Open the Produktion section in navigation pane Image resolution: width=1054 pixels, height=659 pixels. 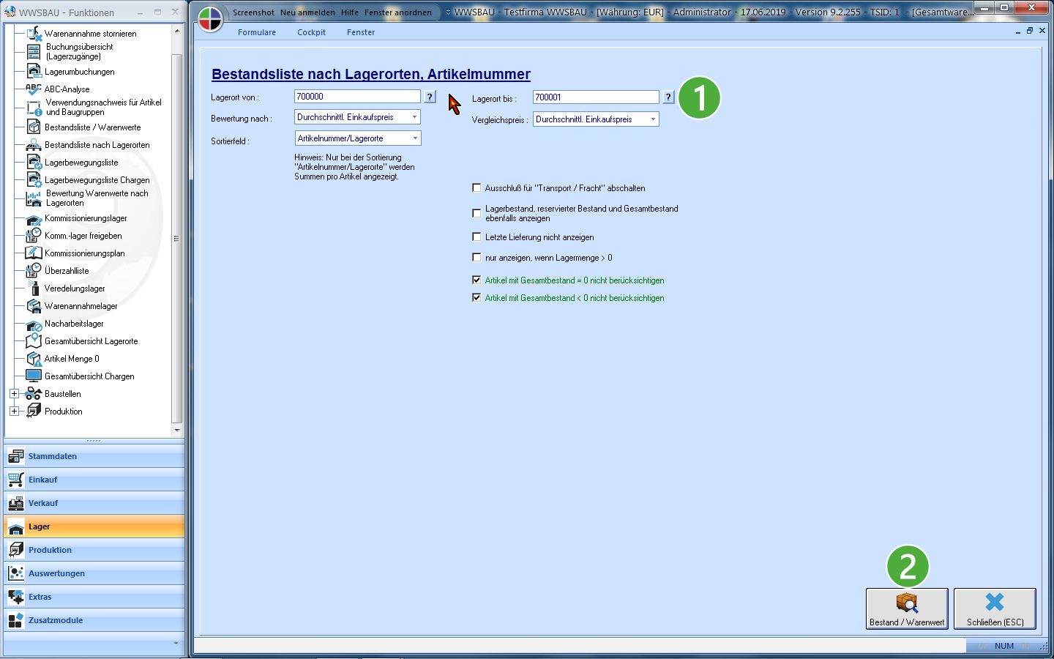click(x=94, y=550)
